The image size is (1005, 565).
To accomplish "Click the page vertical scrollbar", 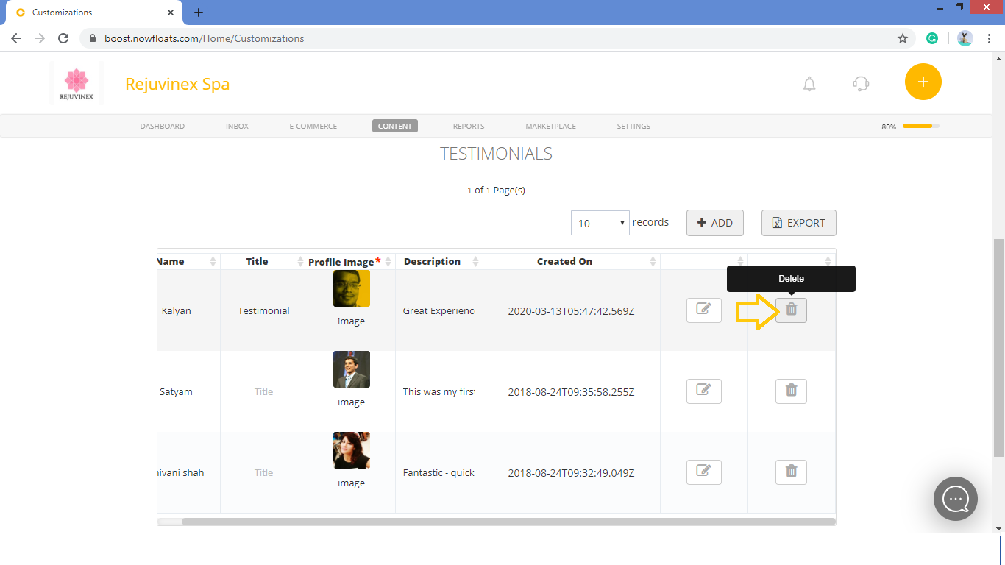I will pyautogui.click(x=998, y=347).
